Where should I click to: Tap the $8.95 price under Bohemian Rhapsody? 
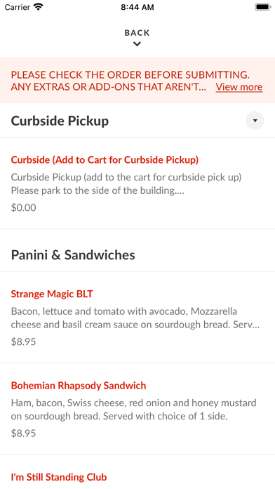pyautogui.click(x=23, y=433)
